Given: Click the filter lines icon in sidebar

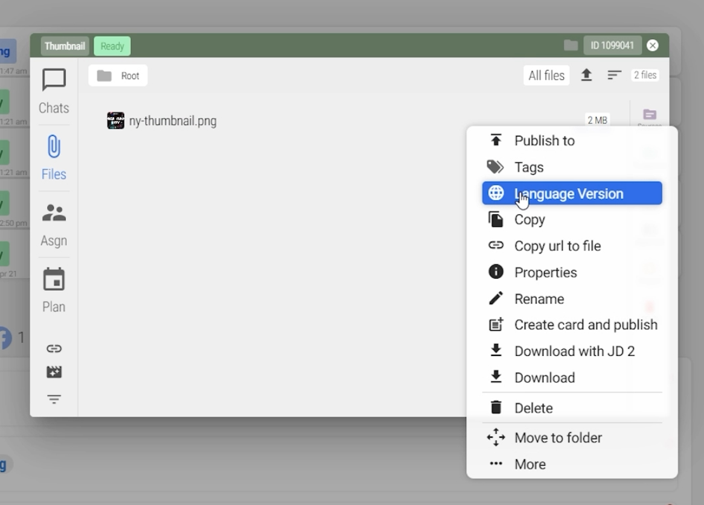Looking at the screenshot, I should click(x=54, y=399).
